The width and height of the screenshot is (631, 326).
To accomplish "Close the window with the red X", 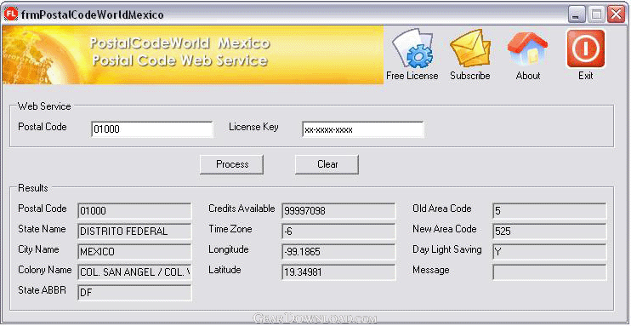I will click(616, 15).
